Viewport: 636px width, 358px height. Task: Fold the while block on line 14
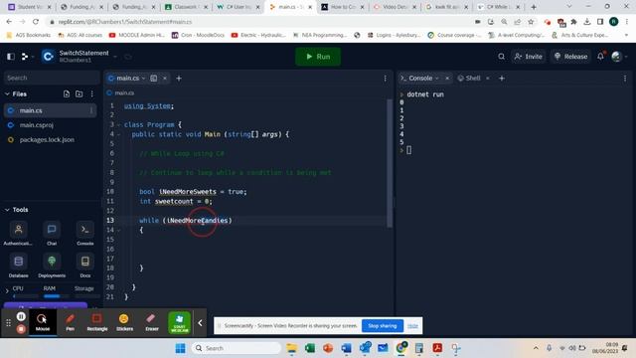pos(118,230)
